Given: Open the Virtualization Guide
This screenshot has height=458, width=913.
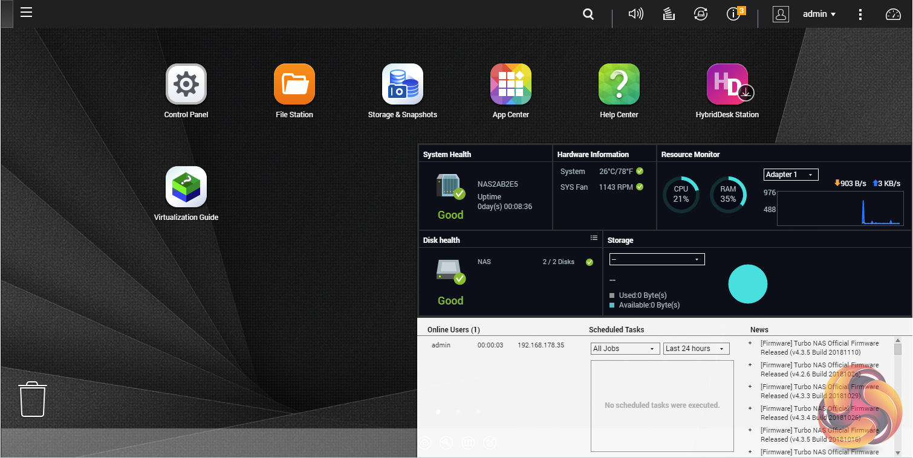Looking at the screenshot, I should coord(186,187).
